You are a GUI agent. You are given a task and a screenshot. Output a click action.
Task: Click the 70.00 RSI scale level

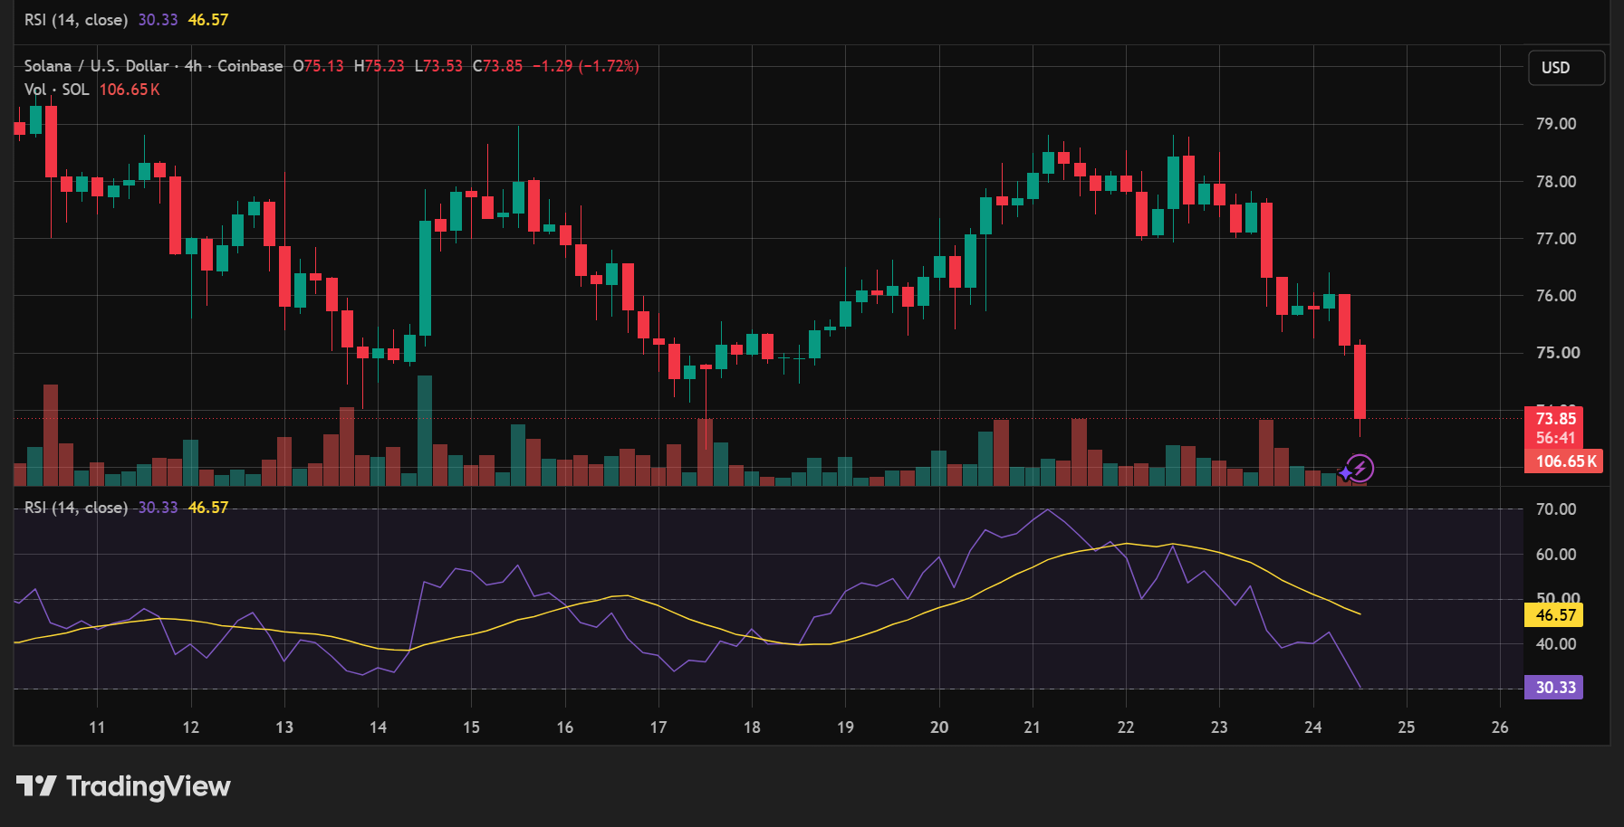point(1556,509)
